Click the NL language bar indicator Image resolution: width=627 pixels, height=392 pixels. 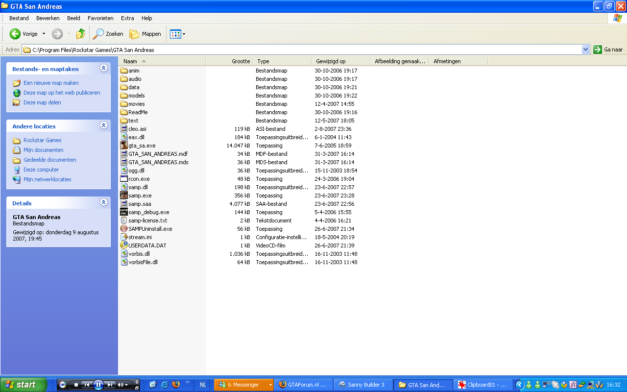pyautogui.click(x=203, y=385)
